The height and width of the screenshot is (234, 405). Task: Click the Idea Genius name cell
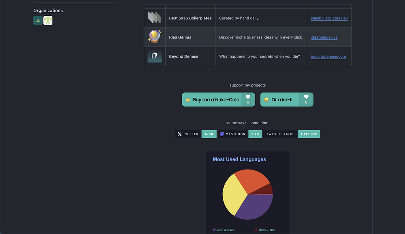tap(190, 37)
